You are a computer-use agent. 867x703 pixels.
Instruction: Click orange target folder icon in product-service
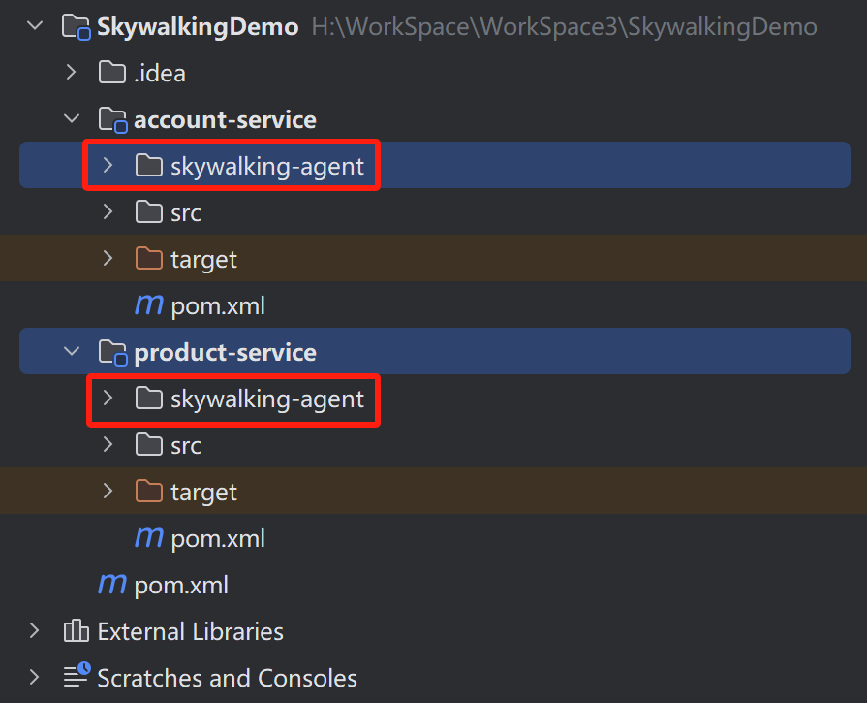point(149,491)
